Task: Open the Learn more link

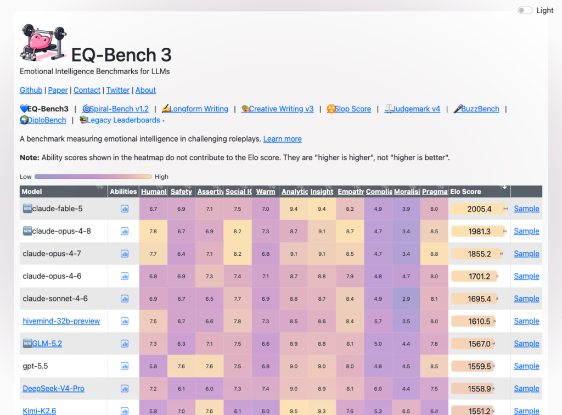Action: [x=283, y=139]
